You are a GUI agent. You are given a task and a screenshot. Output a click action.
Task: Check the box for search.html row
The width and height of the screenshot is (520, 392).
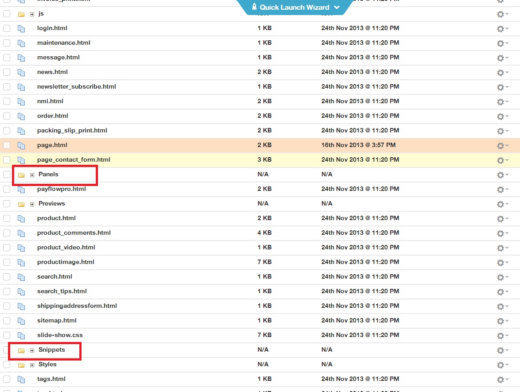point(7,277)
